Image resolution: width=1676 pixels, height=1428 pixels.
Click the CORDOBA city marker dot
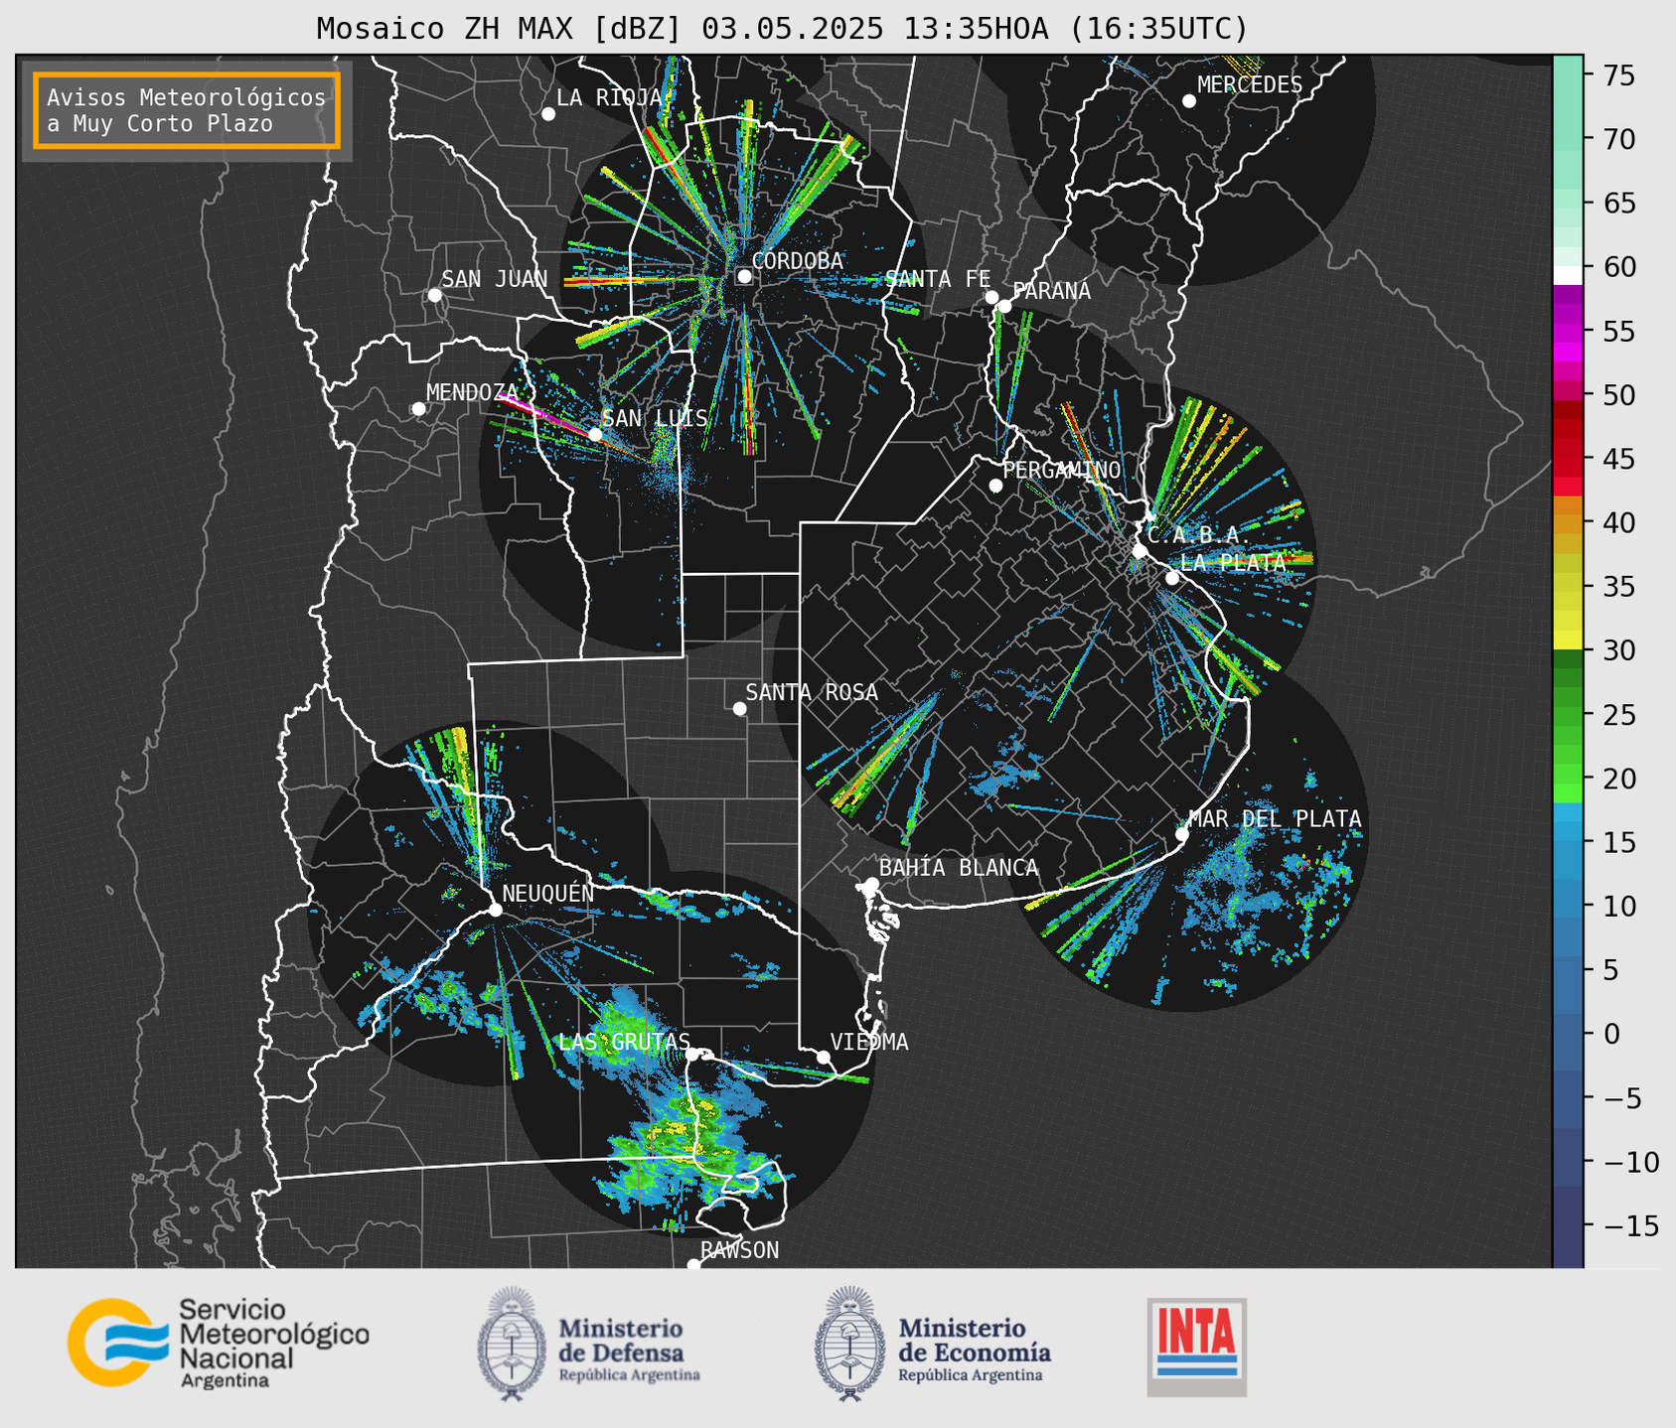pyautogui.click(x=744, y=276)
